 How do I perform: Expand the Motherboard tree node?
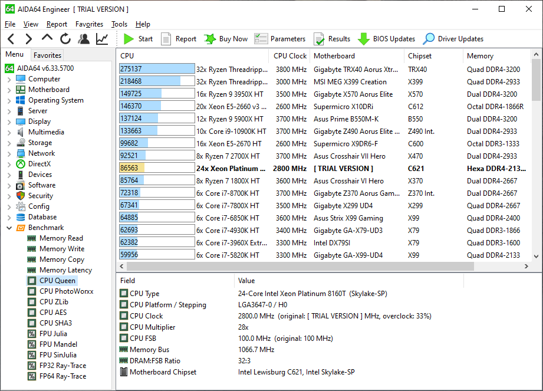(9, 90)
